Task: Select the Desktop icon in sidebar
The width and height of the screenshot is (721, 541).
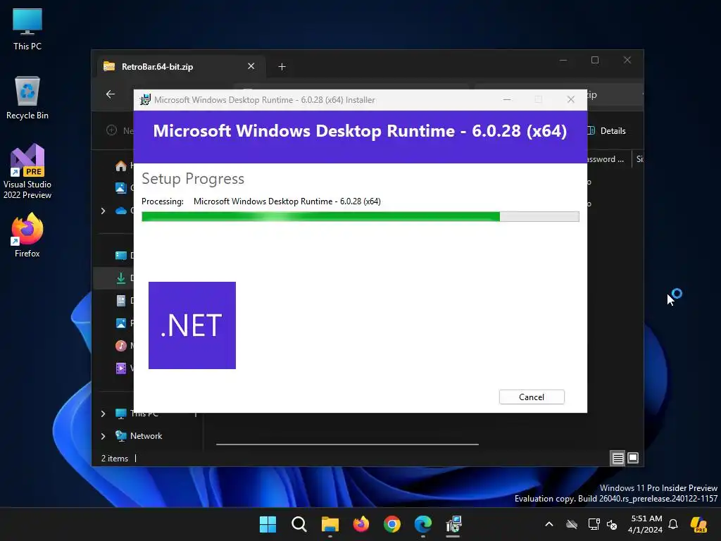Action: coord(121,255)
